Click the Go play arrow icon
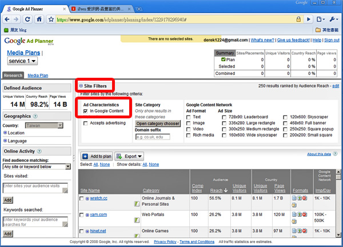 (309, 19)
